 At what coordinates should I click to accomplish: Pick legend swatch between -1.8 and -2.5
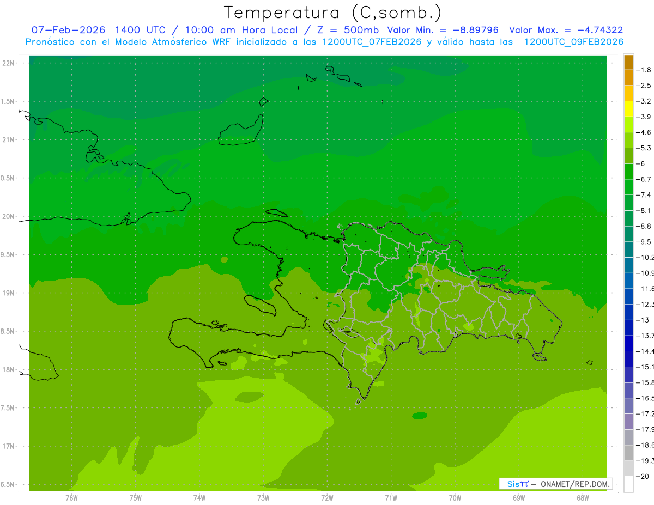click(x=628, y=77)
